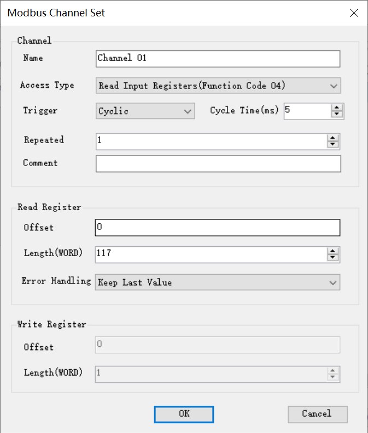Screen dimensions: 368x433
Task: Click the Comment text field
Action: (218, 164)
